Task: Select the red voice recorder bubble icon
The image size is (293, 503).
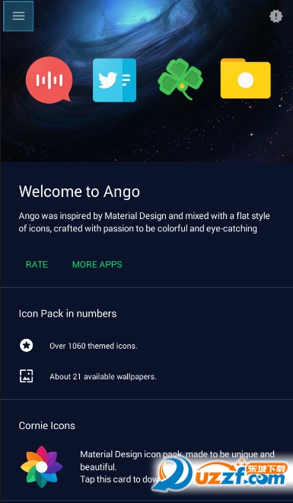Action: (x=49, y=80)
